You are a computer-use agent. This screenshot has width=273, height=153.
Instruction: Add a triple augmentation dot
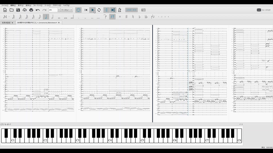coord(92,18)
